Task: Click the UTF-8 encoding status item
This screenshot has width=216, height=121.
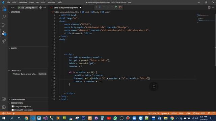Action: click(x=174, y=113)
